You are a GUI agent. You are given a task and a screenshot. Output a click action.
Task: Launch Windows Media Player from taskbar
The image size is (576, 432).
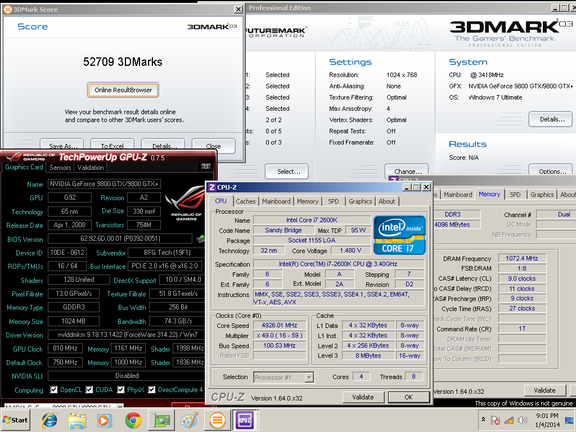105,420
